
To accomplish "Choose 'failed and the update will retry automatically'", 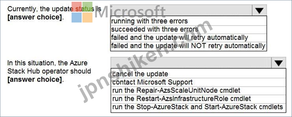I will pos(189,38).
